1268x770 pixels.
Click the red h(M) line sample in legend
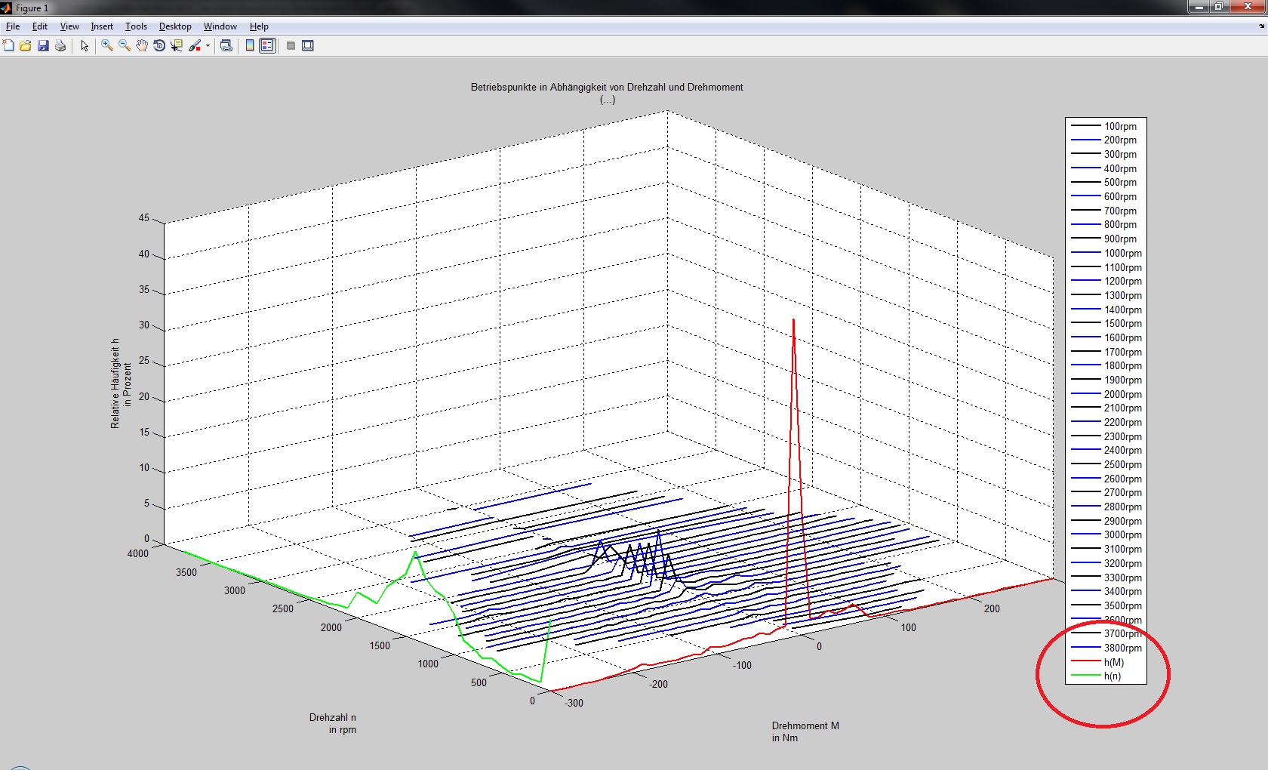click(1085, 662)
